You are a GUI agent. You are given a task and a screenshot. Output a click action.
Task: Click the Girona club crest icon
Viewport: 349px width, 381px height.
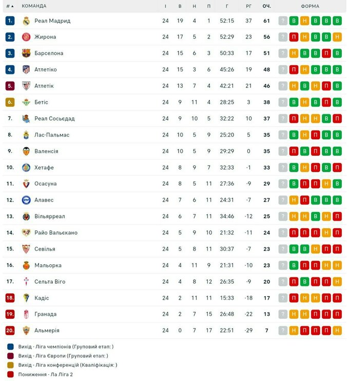26,37
